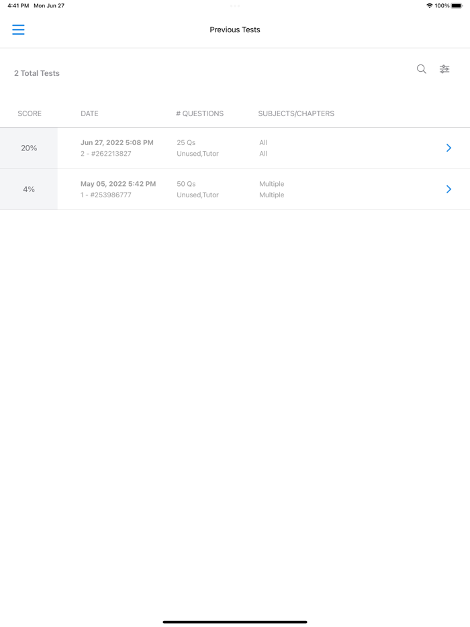The image size is (470, 627).
Task: Tap the battery indicator icon
Action: [457, 6]
